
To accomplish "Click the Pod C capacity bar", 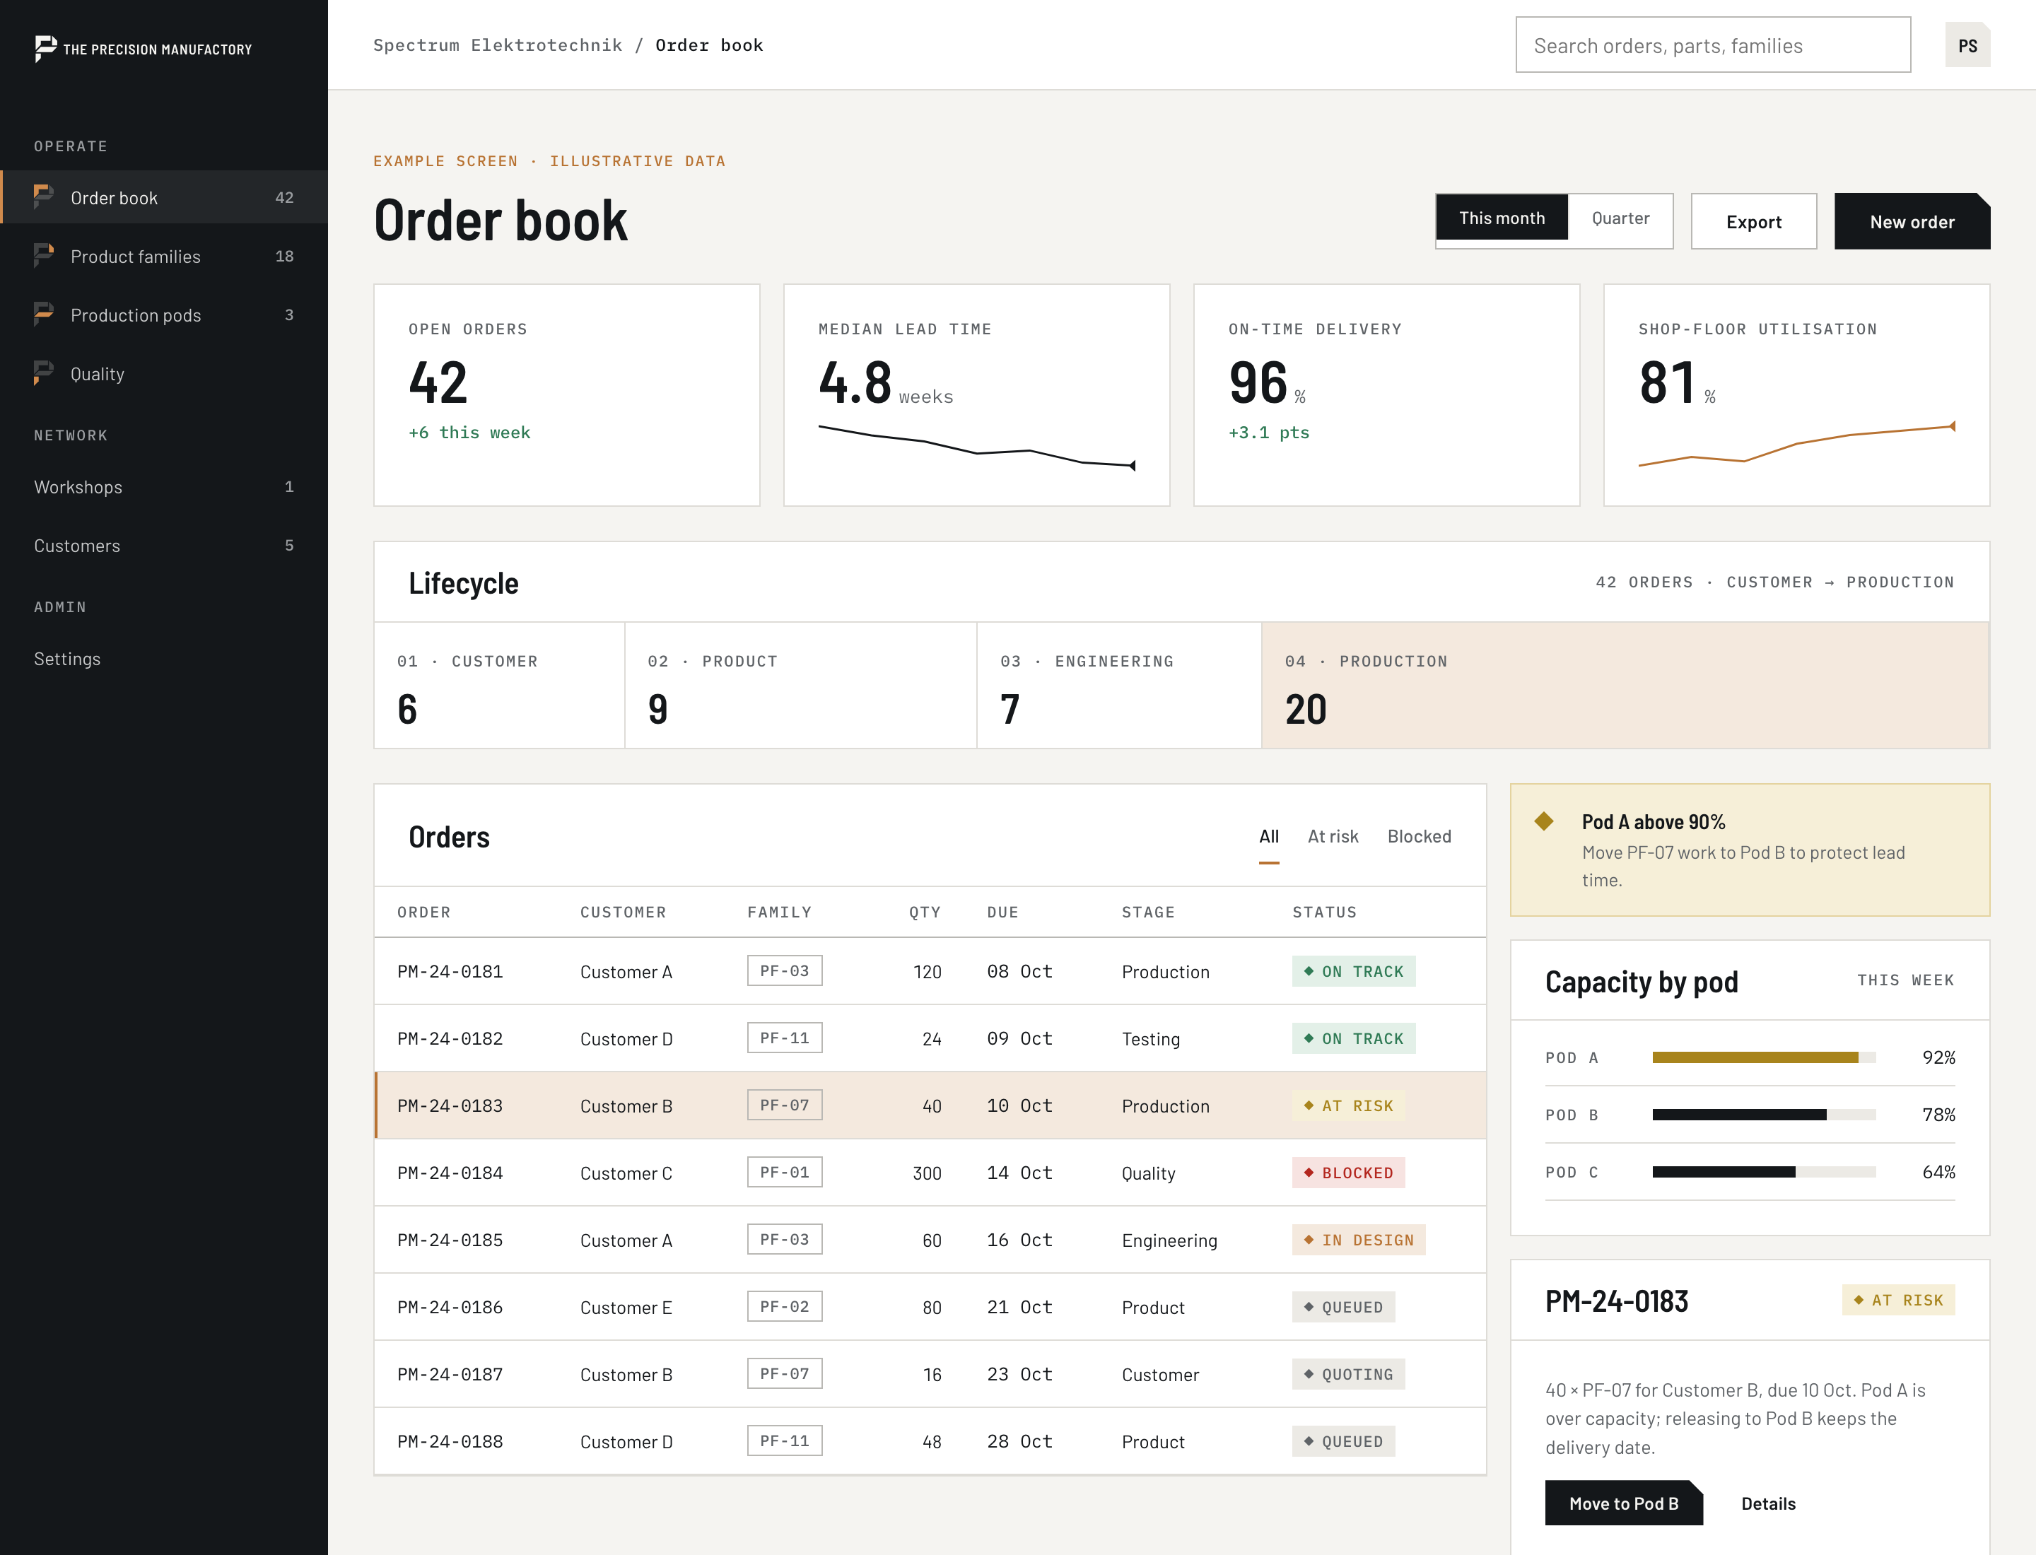I will 1764,1172.
